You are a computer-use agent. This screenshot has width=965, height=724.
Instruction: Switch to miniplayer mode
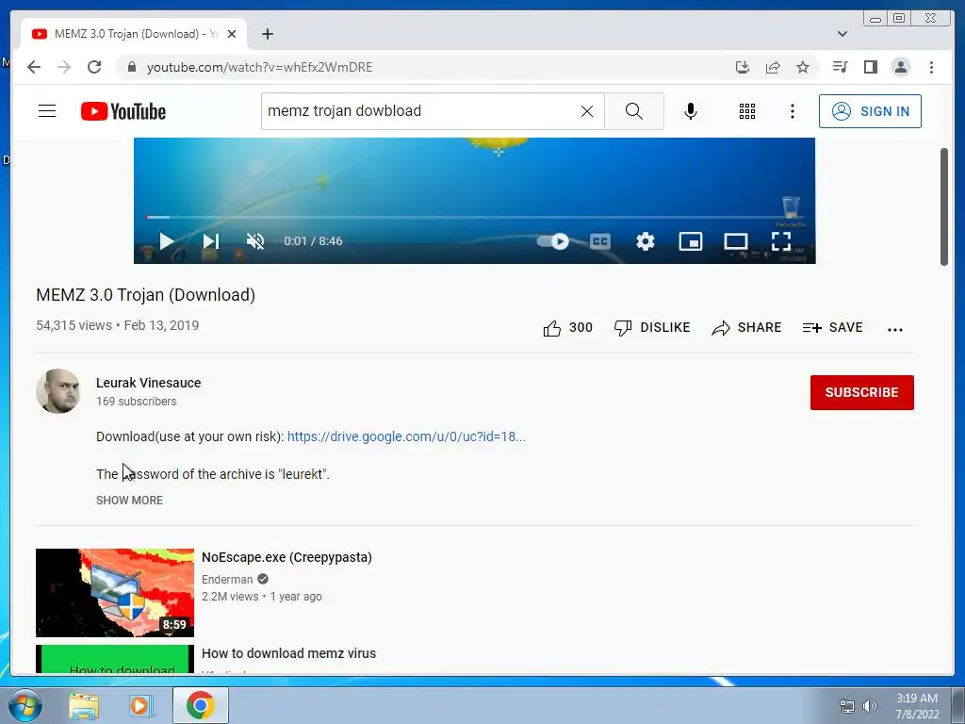click(x=691, y=241)
